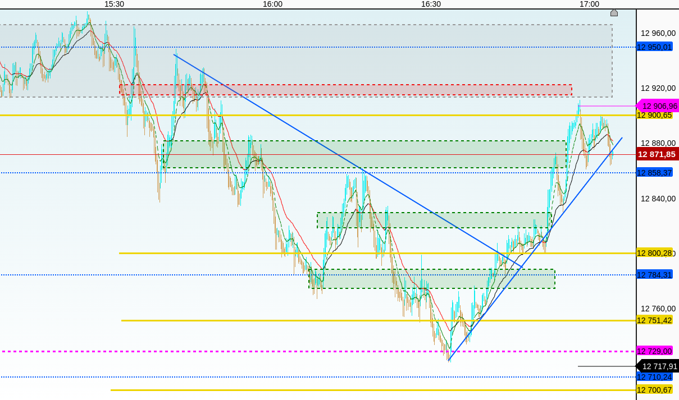Click the 16:00 time axis label

point(272,4)
